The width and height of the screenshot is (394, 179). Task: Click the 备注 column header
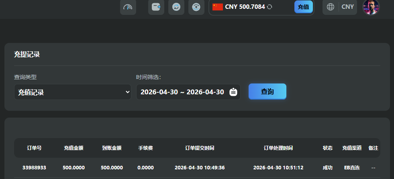[x=373, y=148]
